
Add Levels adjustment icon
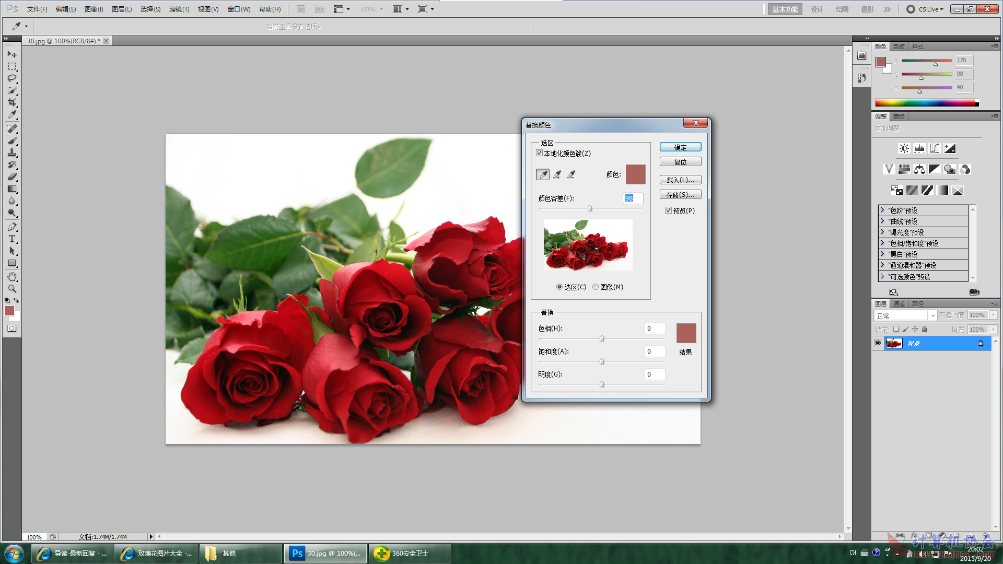click(x=919, y=148)
